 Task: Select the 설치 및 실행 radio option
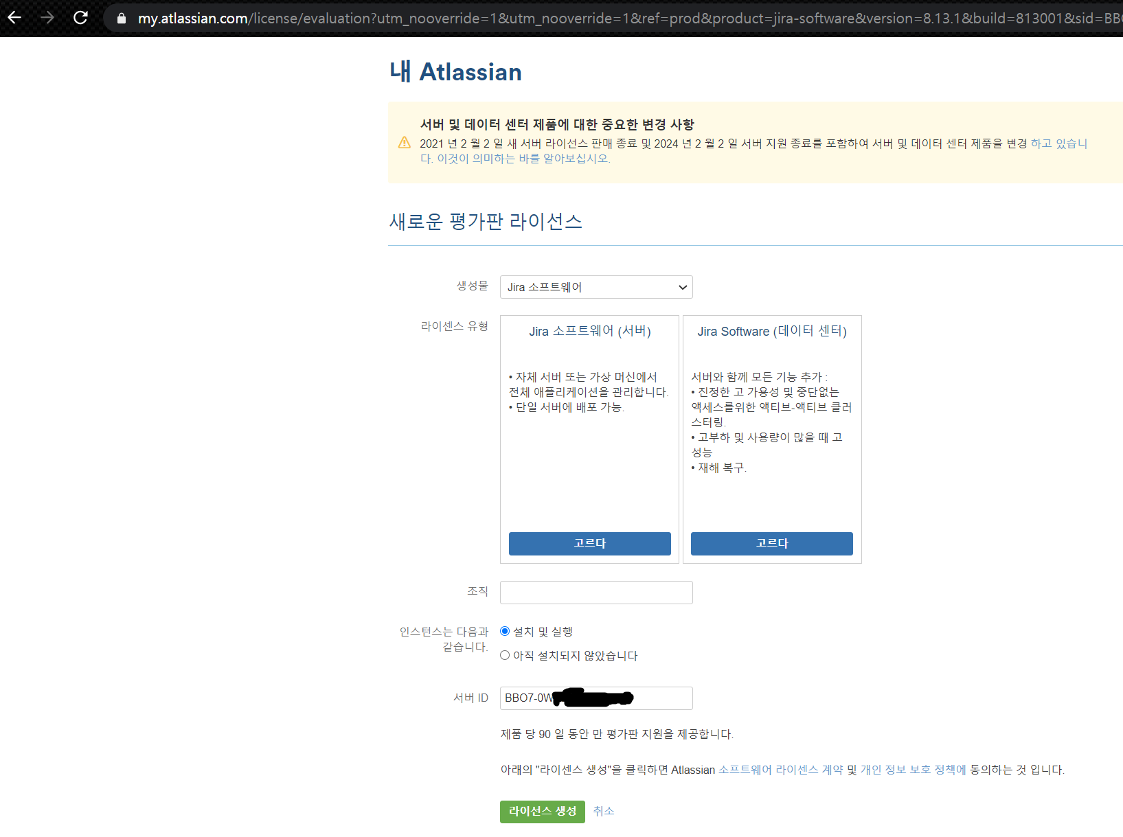505,631
